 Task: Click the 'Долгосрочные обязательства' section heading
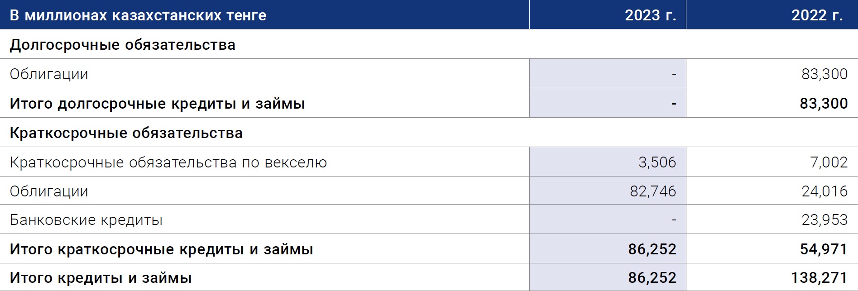123,45
